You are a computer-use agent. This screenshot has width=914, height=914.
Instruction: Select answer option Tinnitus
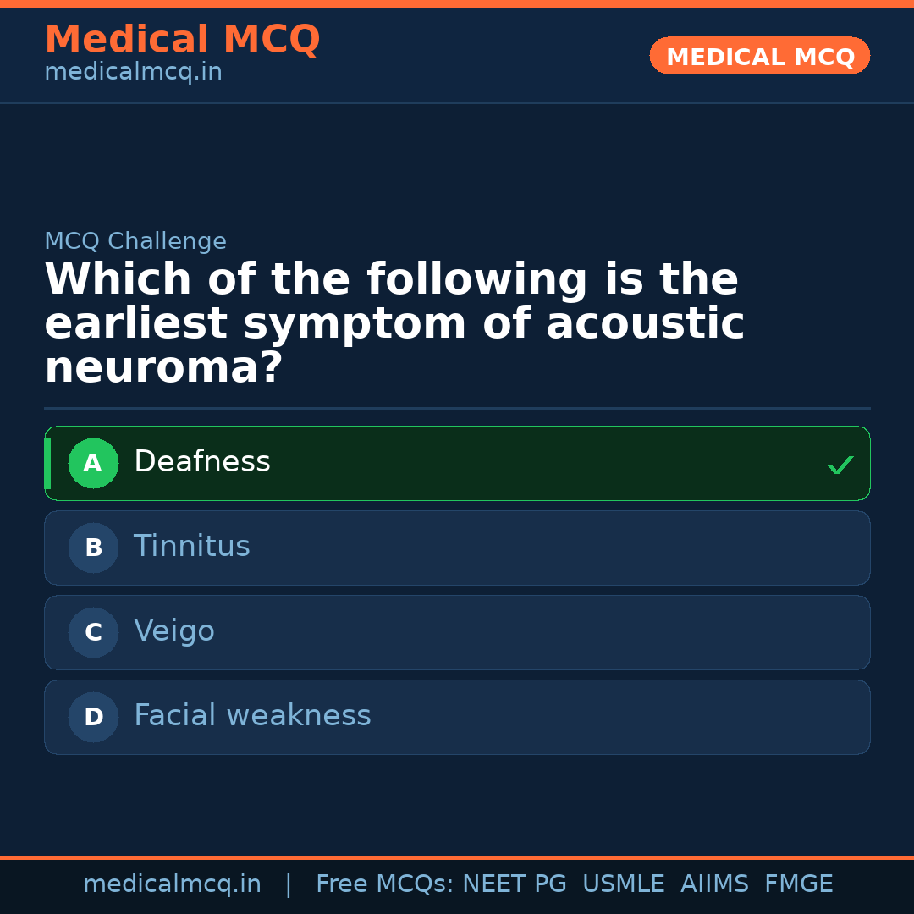point(457,548)
